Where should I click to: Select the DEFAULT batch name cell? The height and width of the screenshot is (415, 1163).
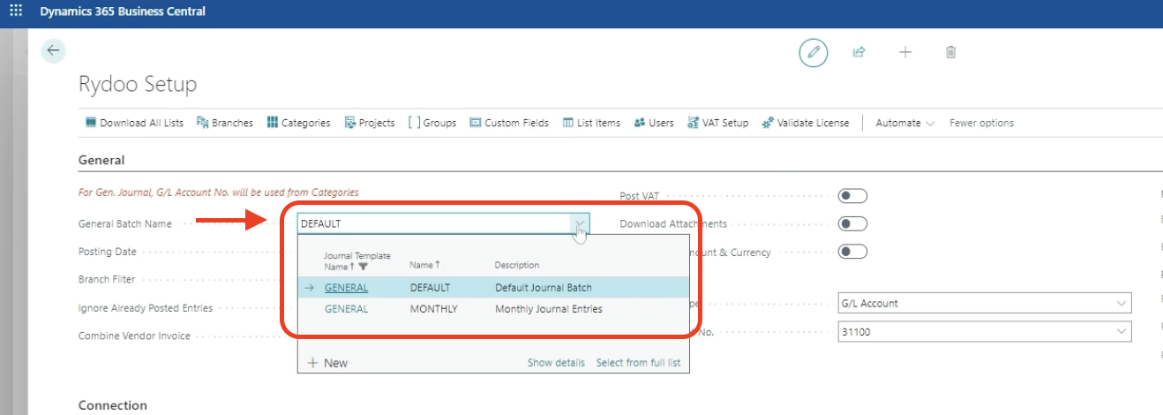pyautogui.click(x=430, y=288)
